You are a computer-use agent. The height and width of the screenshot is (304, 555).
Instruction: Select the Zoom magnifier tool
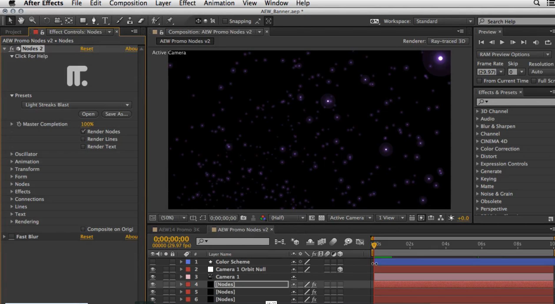(32, 20)
